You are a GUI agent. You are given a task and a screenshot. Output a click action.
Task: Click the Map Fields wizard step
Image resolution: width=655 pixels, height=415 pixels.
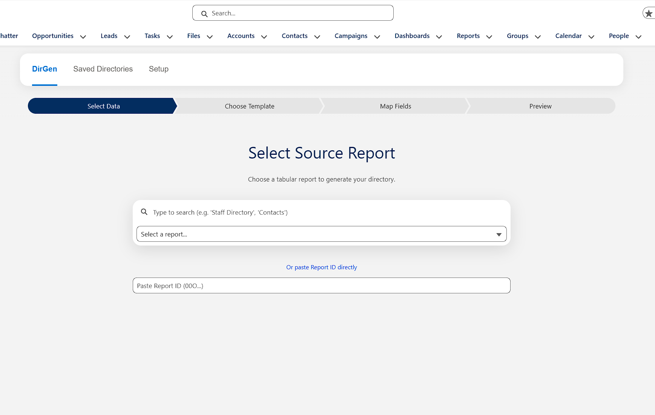395,106
